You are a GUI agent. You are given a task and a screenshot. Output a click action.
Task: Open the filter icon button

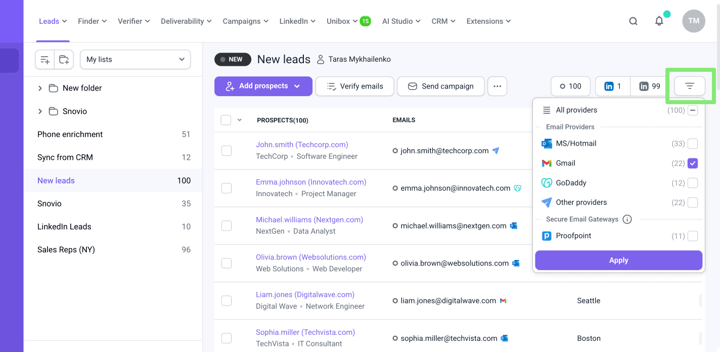click(x=689, y=86)
